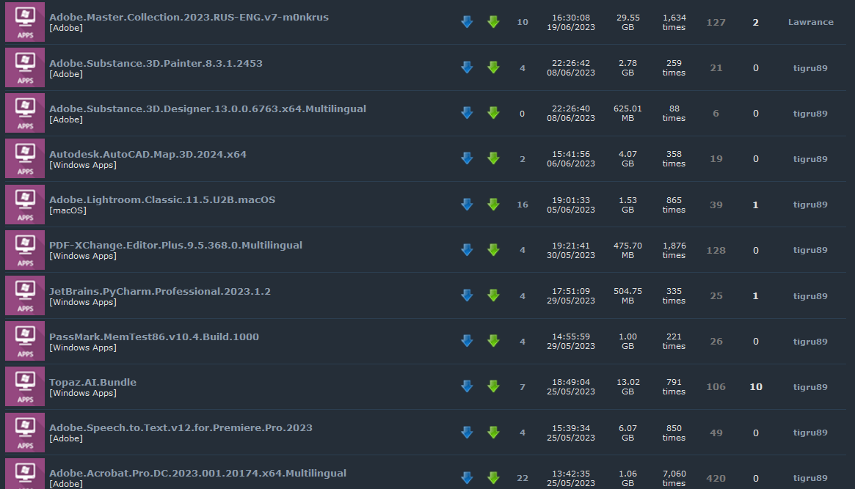Viewport: 855px width, 489px height.
Task: Click APPS icon beside Topaz.AI.Bundle
Action: pyautogui.click(x=25, y=386)
